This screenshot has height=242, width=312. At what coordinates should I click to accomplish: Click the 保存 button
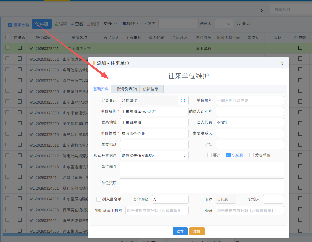click(x=180, y=232)
